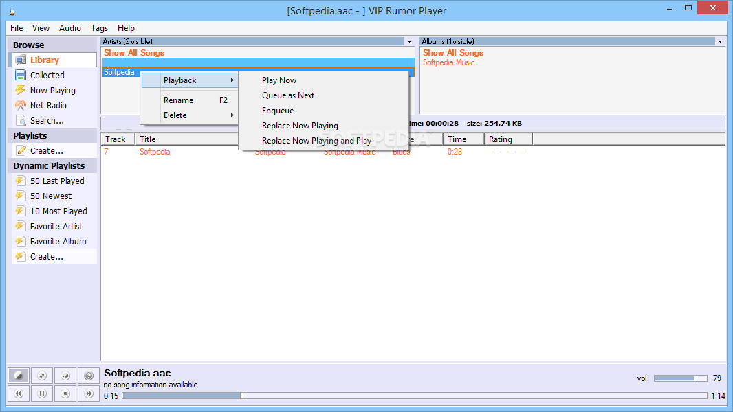The height and width of the screenshot is (412, 733).
Task: Pause the current song
Action: point(42,393)
